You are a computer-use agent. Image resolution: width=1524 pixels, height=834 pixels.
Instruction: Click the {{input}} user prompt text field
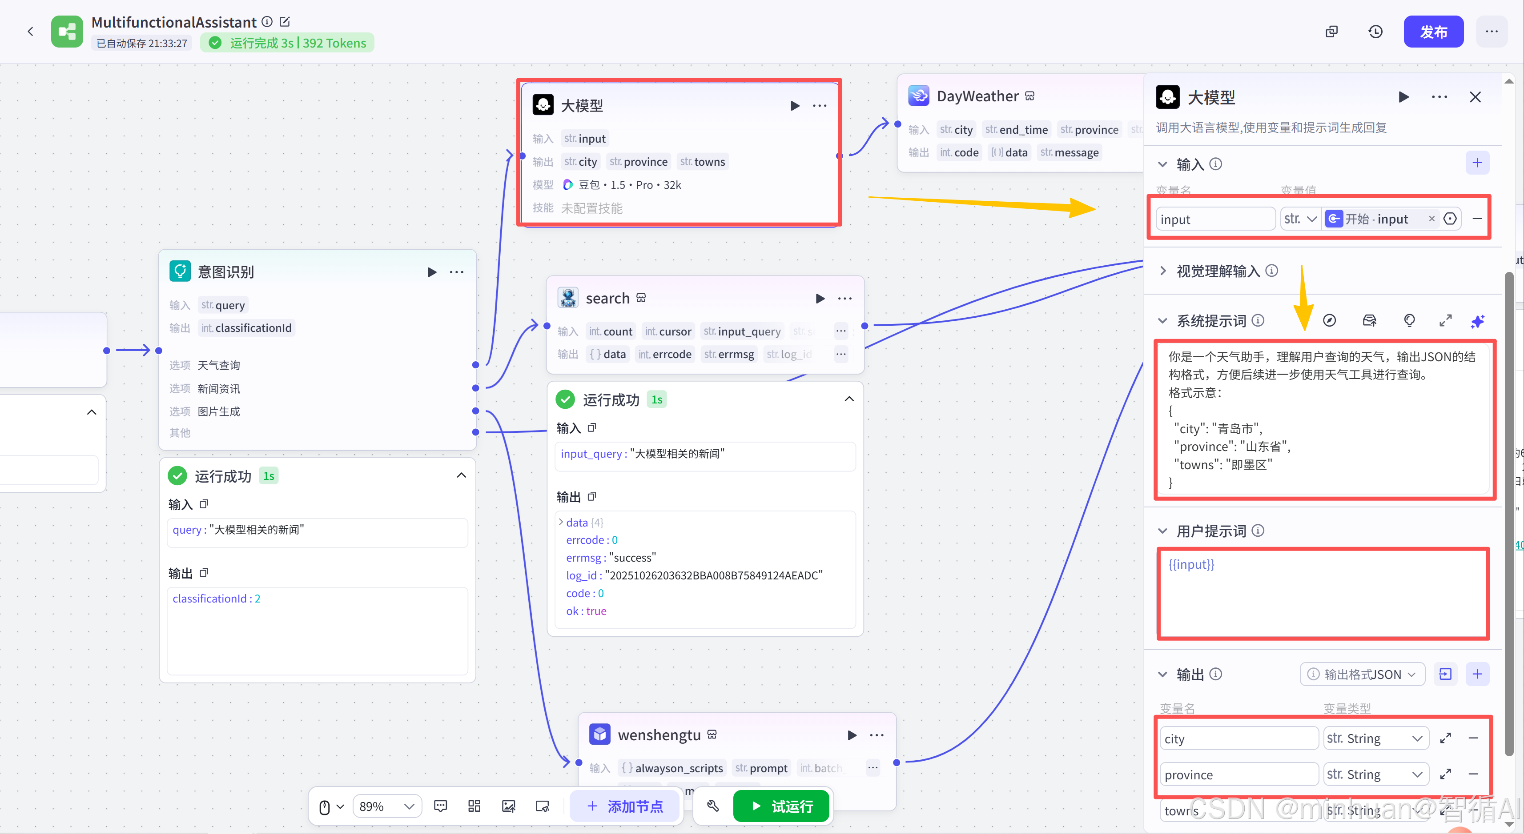point(1322,594)
